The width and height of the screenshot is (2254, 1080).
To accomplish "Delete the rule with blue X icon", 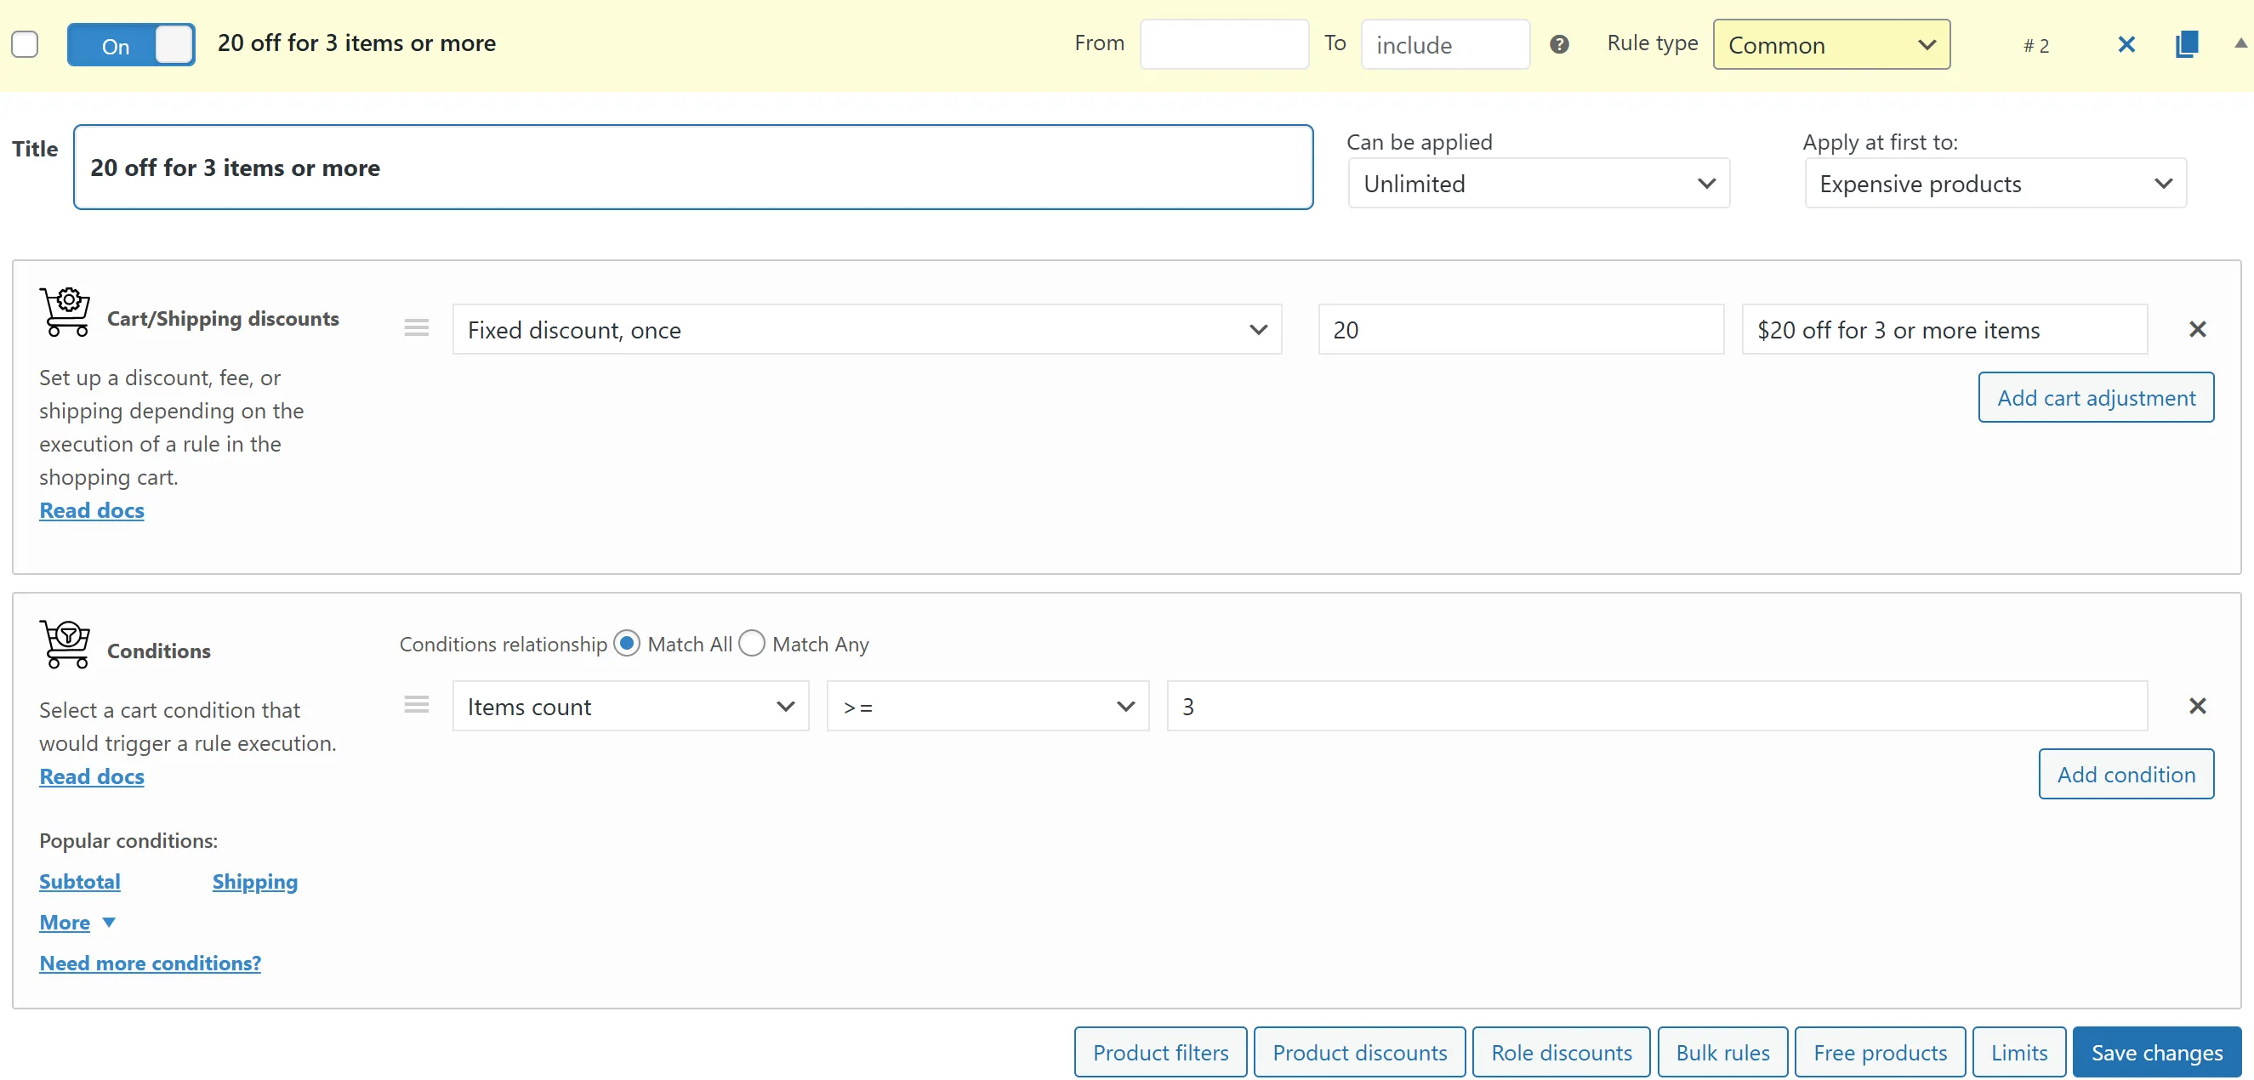I will tap(2126, 44).
